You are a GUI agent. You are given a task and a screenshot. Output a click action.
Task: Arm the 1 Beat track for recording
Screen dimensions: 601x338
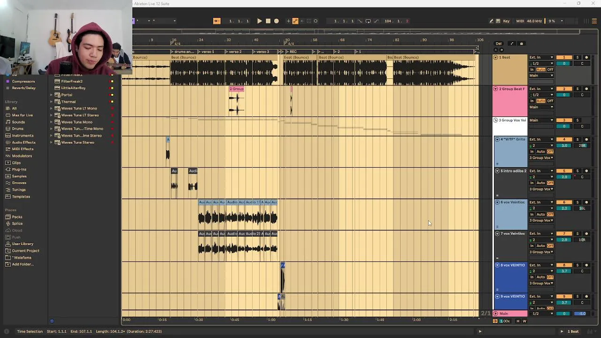[x=586, y=57]
